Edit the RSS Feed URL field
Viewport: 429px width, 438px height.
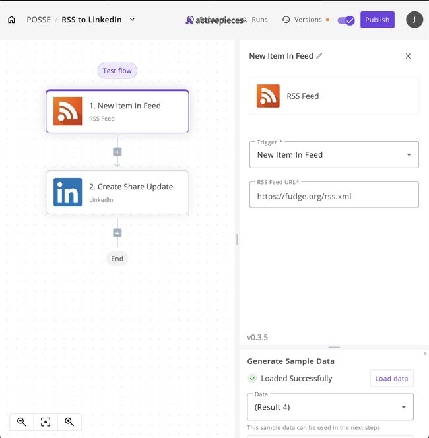point(334,195)
